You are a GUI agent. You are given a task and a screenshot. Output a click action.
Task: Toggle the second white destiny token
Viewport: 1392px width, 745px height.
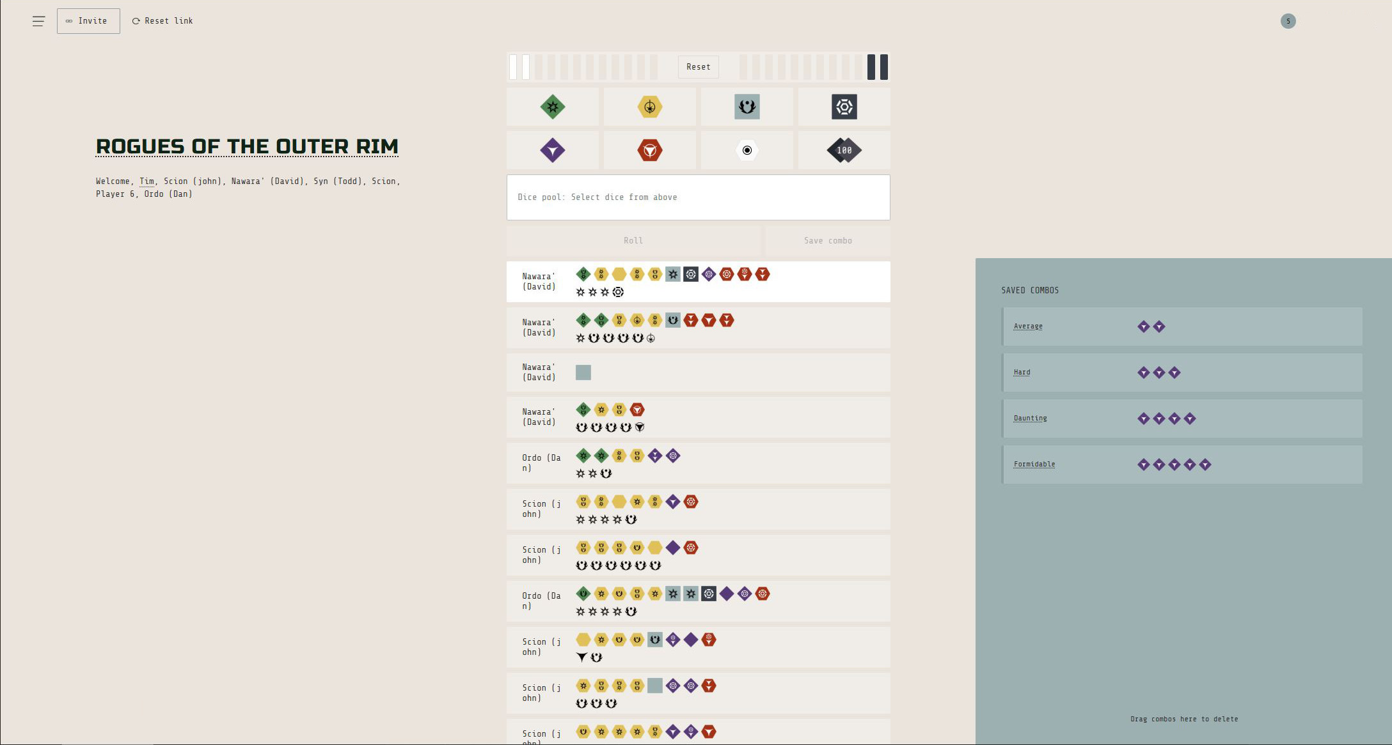coord(526,67)
